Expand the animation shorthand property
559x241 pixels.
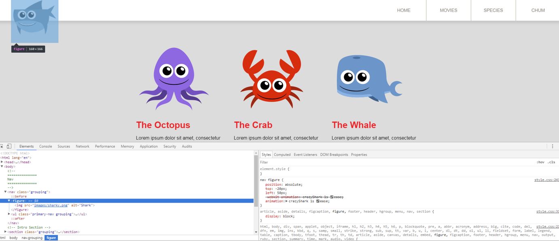pos(287,201)
